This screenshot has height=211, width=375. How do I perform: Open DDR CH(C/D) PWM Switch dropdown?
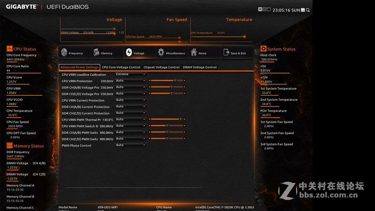(131, 139)
